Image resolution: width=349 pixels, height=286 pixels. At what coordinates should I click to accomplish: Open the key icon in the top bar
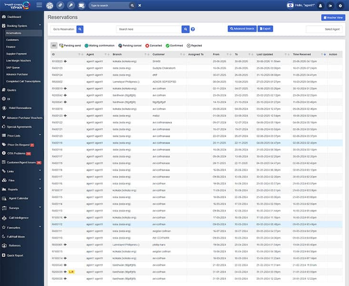click(x=71, y=5)
